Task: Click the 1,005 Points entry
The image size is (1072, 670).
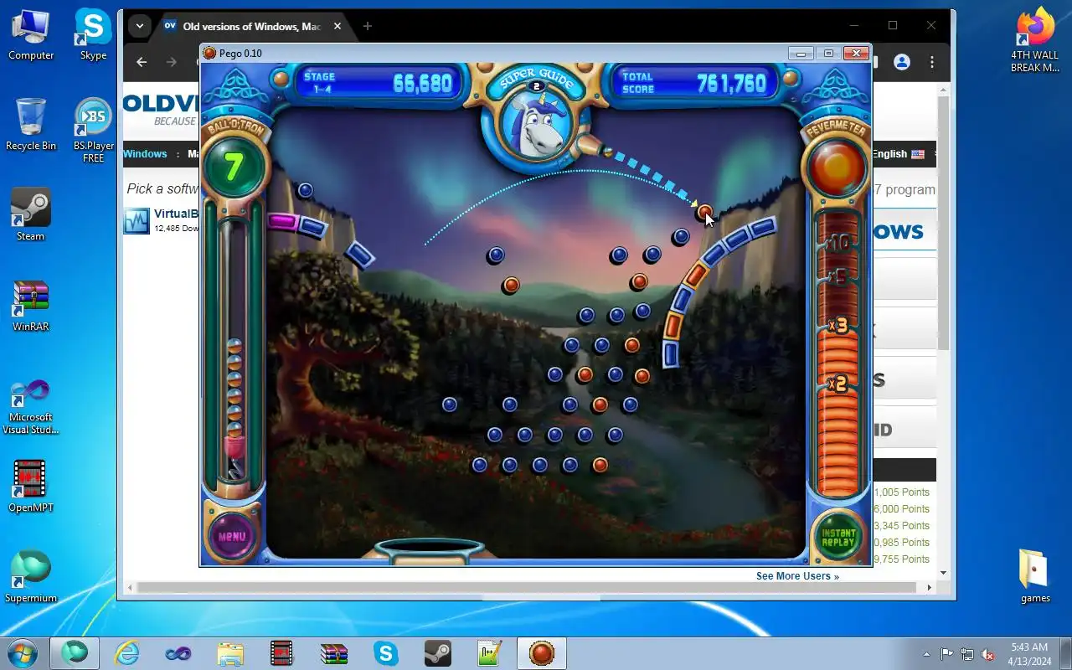Action: point(902,492)
